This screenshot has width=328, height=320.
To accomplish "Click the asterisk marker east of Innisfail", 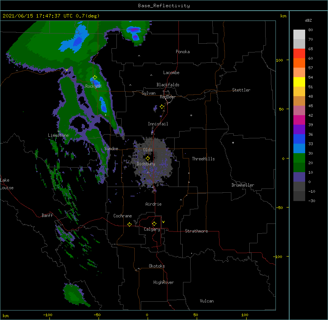I will click(191, 115).
